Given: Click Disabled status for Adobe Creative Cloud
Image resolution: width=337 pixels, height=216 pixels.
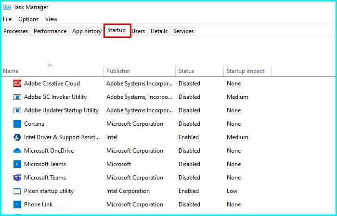Looking at the screenshot, I should pos(189,84).
